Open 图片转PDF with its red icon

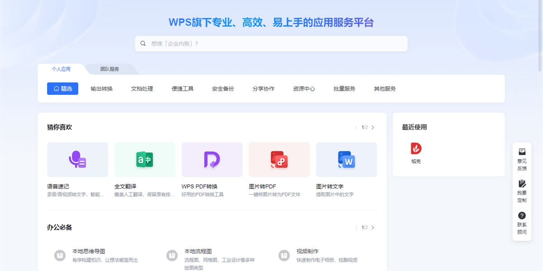[x=279, y=159]
